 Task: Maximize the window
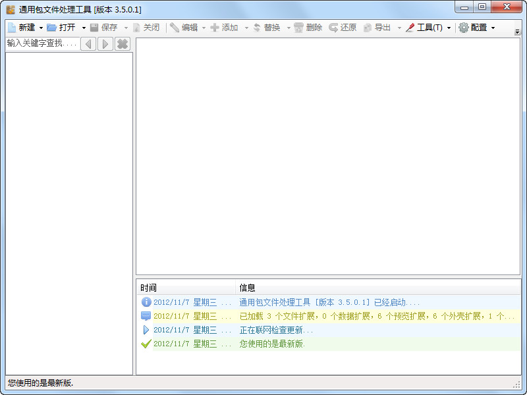click(482, 7)
